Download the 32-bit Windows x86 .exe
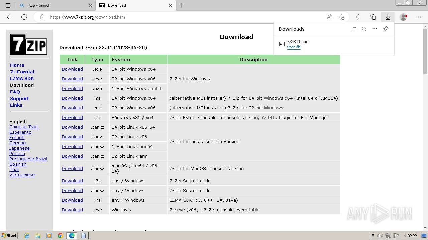The height and width of the screenshot is (240, 428). tap(72, 79)
